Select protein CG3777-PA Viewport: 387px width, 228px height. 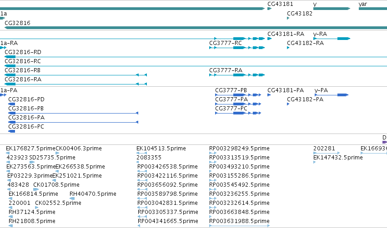coord(231,99)
